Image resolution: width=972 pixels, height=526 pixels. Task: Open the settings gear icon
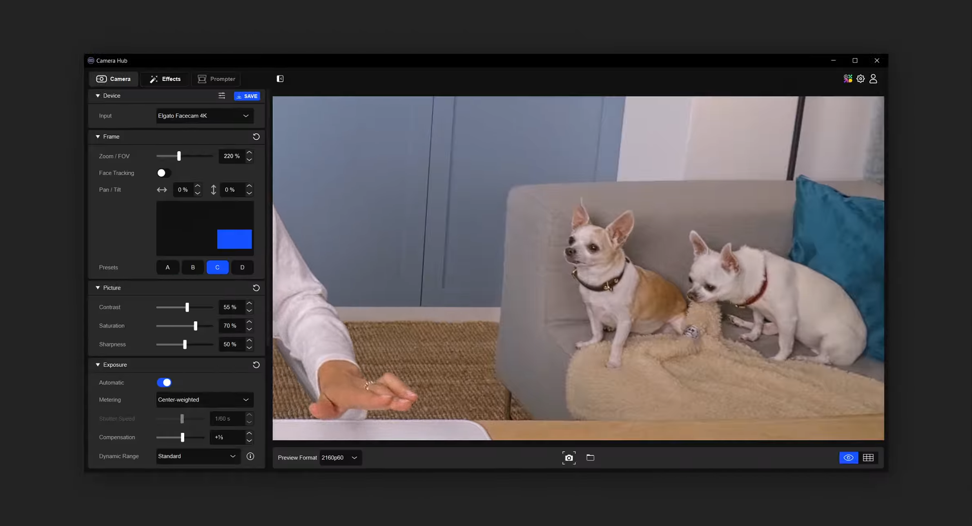[861, 79]
